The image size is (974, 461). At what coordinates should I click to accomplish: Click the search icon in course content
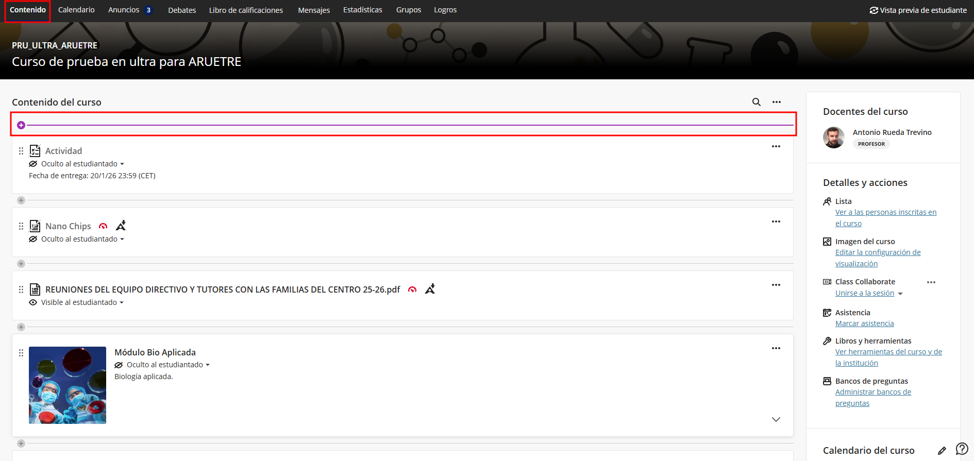click(756, 102)
